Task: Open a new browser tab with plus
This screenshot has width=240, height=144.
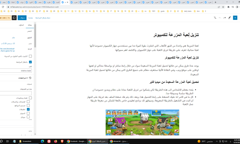Action: pos(215,2)
